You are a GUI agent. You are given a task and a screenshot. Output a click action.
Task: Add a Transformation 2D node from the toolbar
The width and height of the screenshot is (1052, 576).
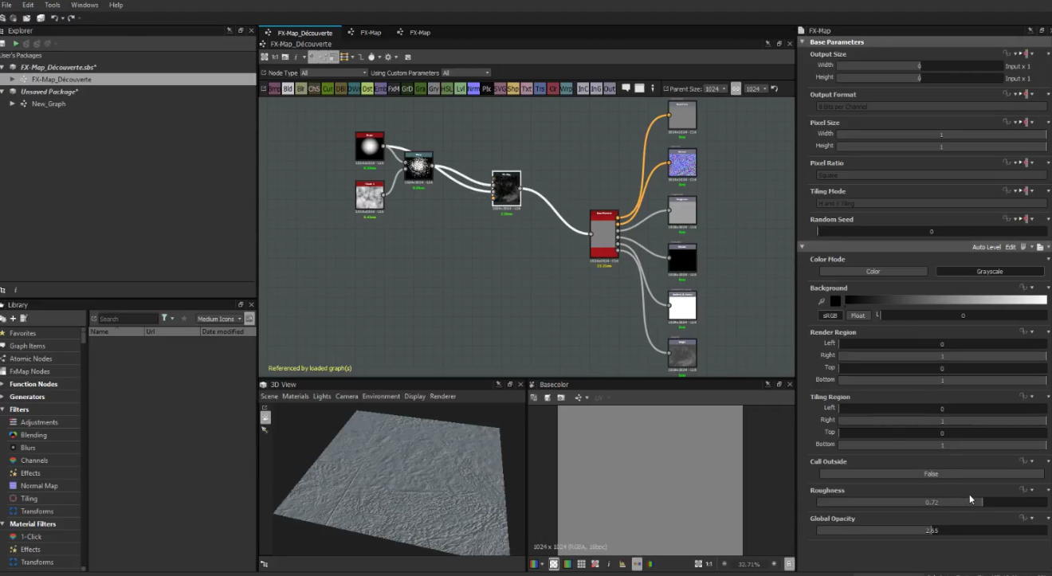coord(540,88)
